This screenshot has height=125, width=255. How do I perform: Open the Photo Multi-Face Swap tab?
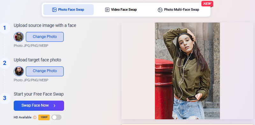point(178,10)
